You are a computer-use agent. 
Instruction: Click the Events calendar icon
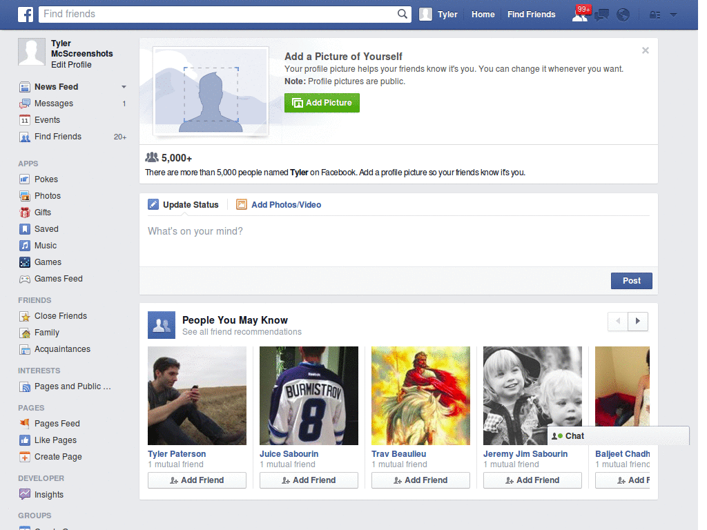click(25, 120)
